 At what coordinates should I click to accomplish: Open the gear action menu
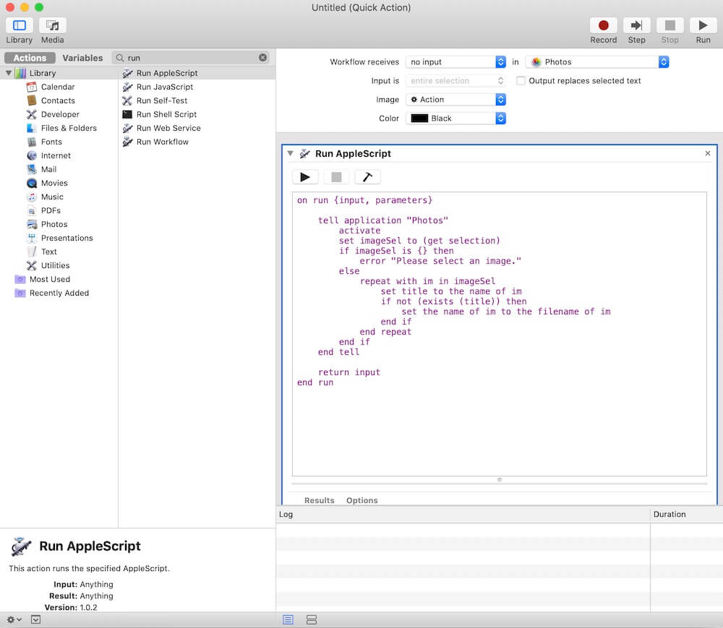(14, 620)
